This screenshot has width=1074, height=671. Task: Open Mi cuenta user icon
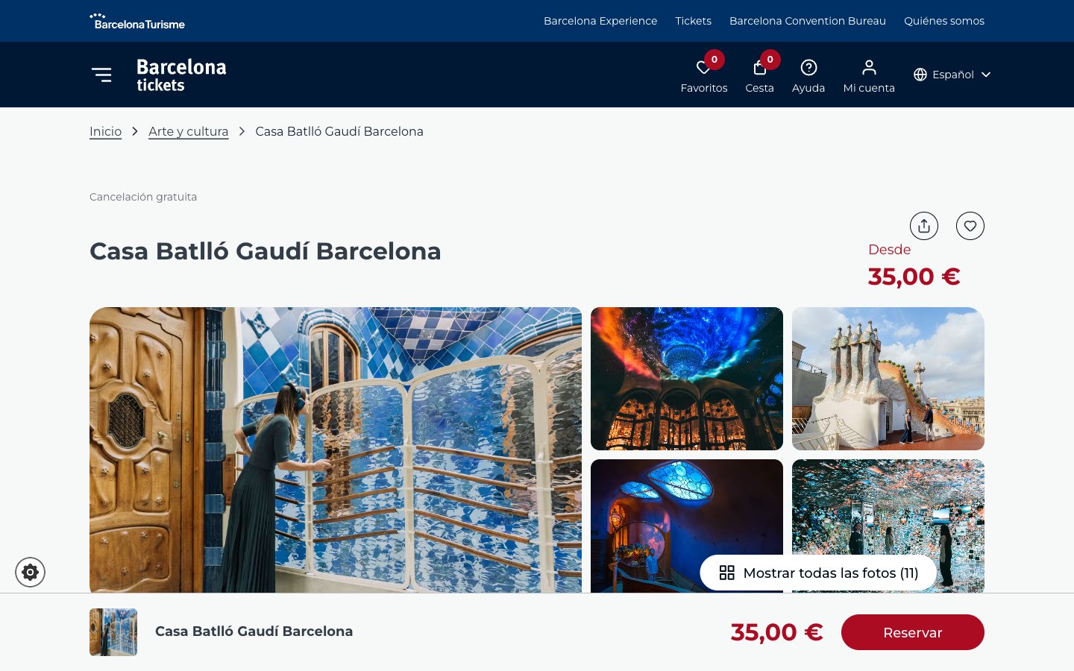click(869, 68)
